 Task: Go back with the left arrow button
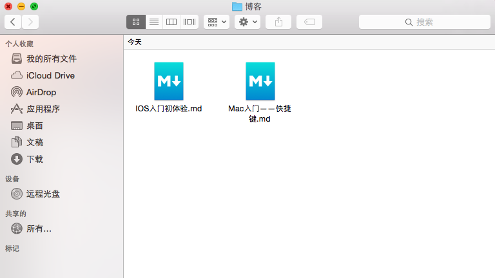(x=13, y=22)
